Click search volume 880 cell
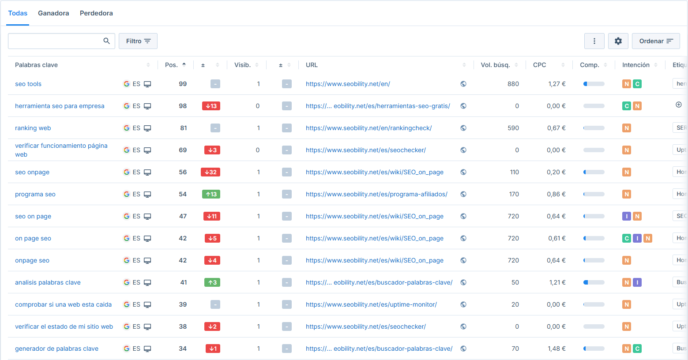Screen dimensions: 688x360 513,84
